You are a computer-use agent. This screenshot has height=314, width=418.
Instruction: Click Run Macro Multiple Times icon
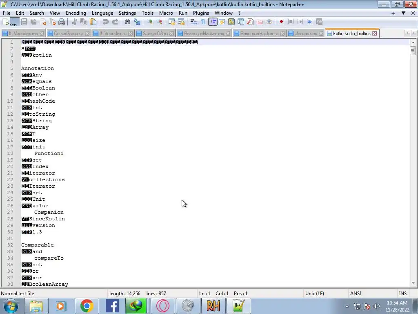[x=309, y=22]
